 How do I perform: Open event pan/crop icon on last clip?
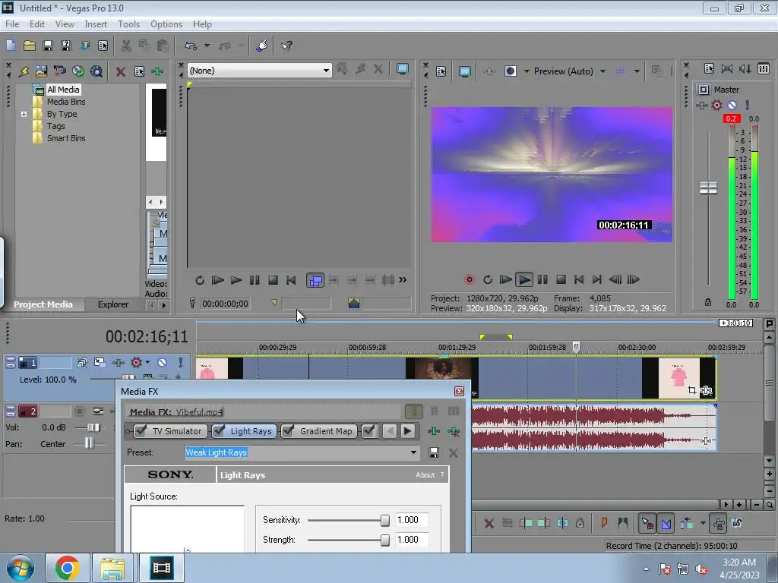(x=691, y=390)
